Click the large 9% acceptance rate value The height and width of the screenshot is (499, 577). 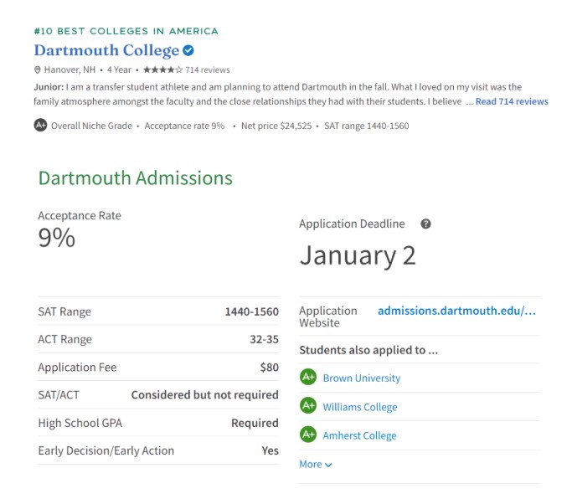[x=57, y=238]
